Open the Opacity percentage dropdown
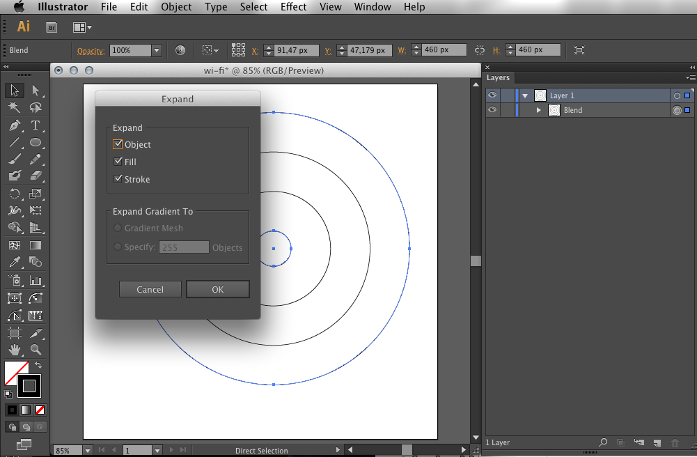 [157, 50]
